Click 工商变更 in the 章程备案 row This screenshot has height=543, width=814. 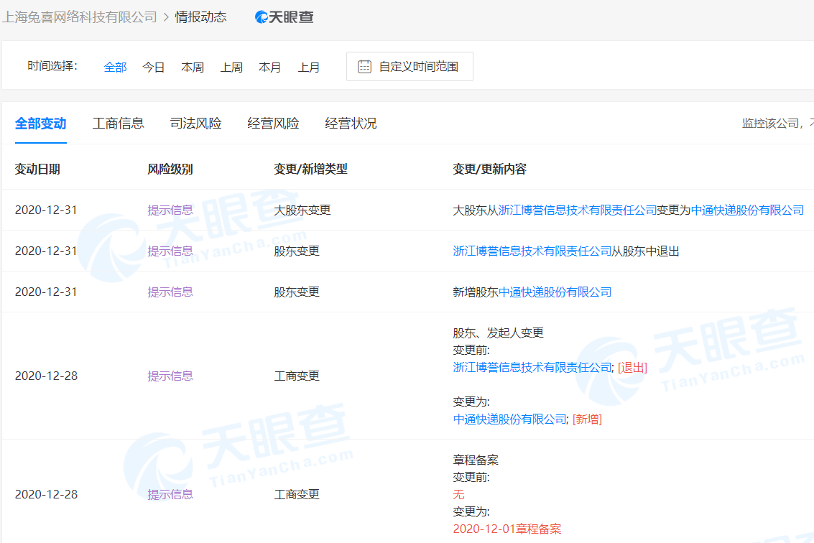coord(297,495)
